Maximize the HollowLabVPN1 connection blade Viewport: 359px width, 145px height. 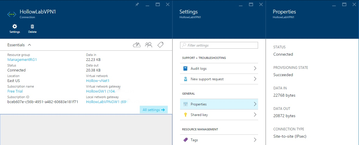click(x=157, y=4)
